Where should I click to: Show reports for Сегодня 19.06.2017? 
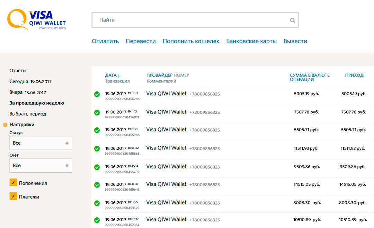click(x=30, y=82)
